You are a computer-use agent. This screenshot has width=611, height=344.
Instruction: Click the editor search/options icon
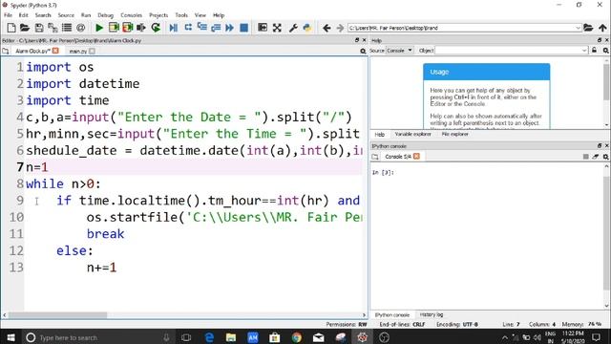[363, 51]
